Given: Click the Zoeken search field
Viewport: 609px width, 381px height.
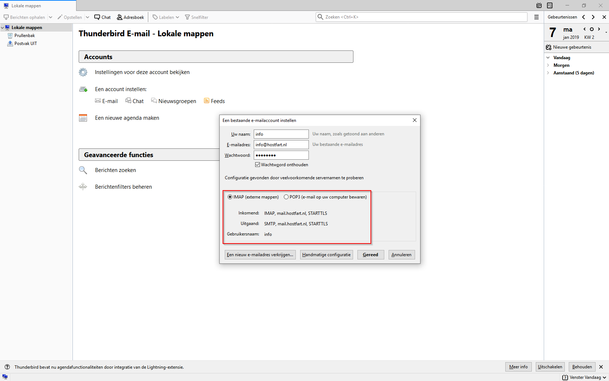Looking at the screenshot, I should click(x=422, y=17).
